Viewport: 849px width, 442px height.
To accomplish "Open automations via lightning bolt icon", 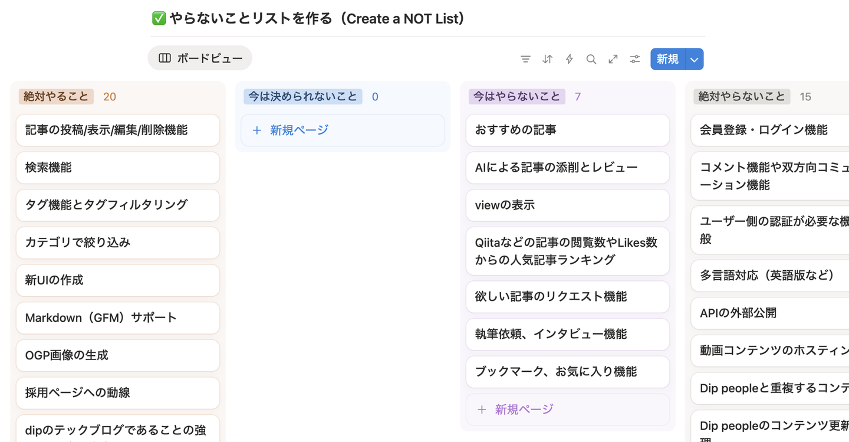I will point(570,59).
